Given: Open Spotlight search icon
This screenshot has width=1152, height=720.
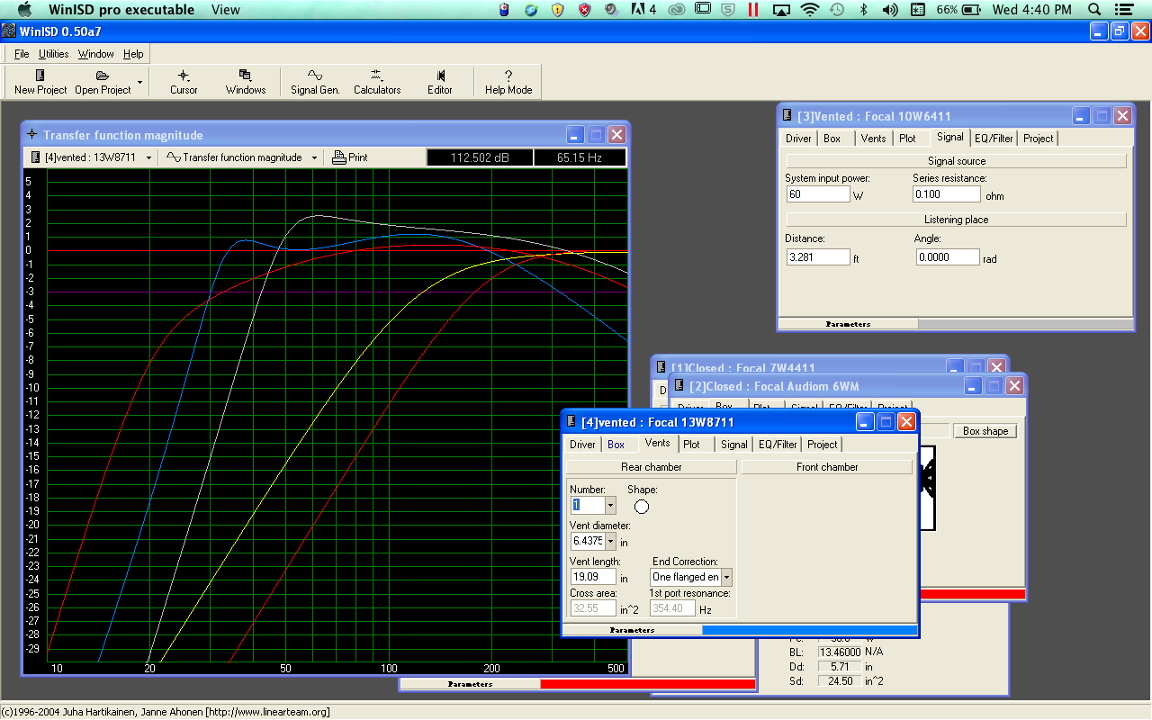Looking at the screenshot, I should [x=1095, y=10].
